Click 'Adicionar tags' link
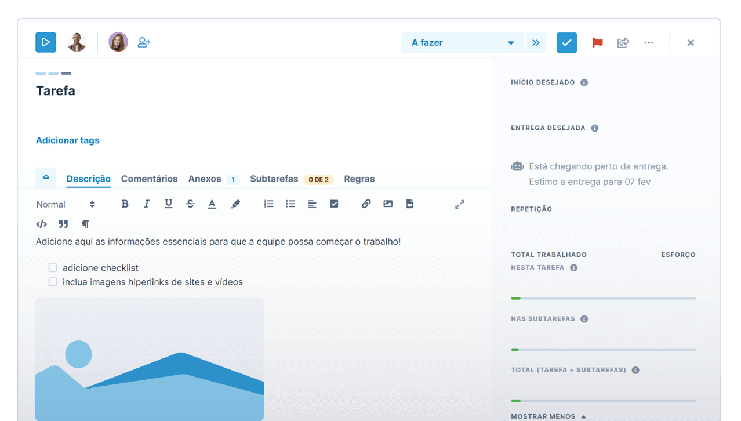 [x=68, y=140]
